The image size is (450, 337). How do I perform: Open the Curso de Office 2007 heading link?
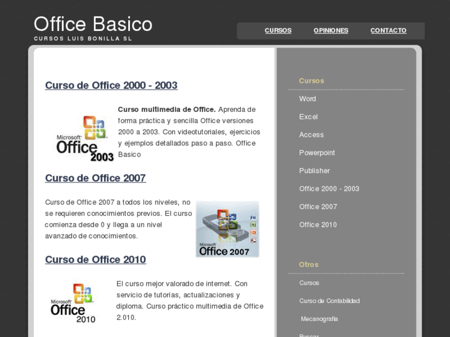(x=95, y=178)
